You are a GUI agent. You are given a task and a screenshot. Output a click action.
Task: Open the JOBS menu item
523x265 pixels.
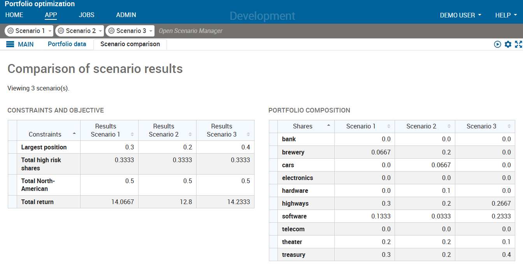[x=86, y=15]
